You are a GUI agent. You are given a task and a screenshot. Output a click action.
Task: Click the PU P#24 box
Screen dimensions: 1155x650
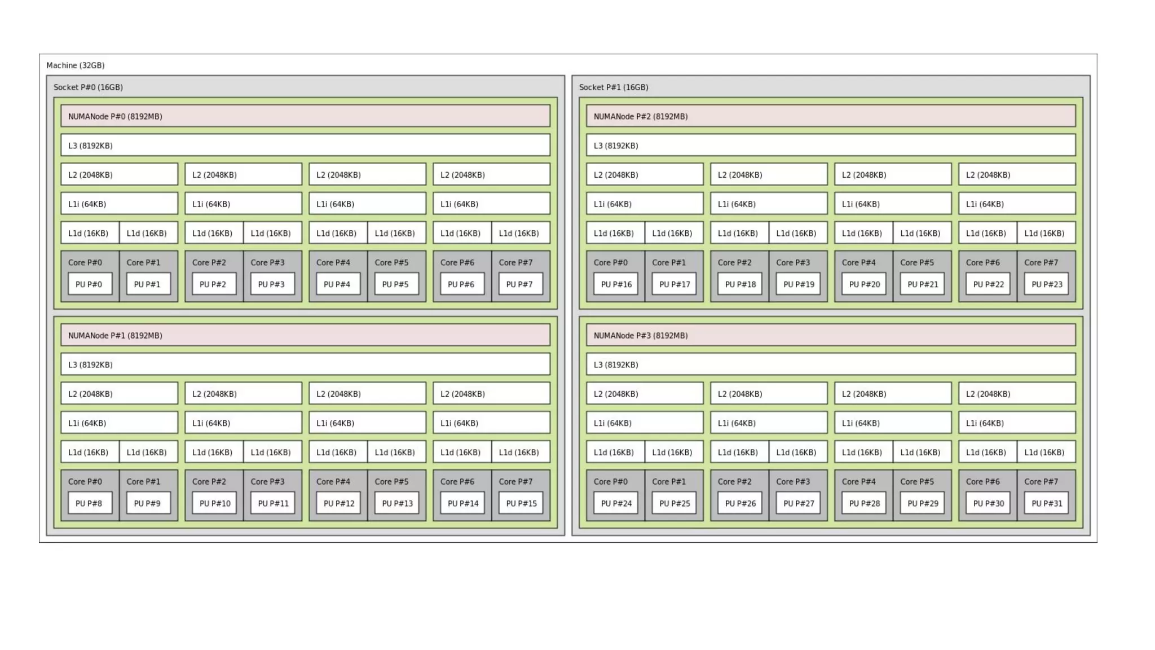click(616, 503)
